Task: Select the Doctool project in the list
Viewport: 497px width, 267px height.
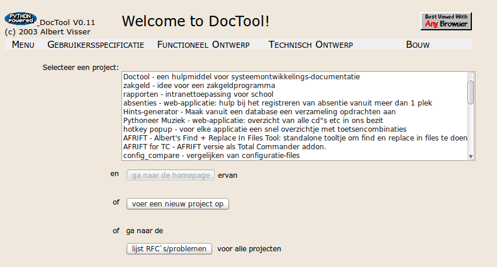Action: point(295,77)
